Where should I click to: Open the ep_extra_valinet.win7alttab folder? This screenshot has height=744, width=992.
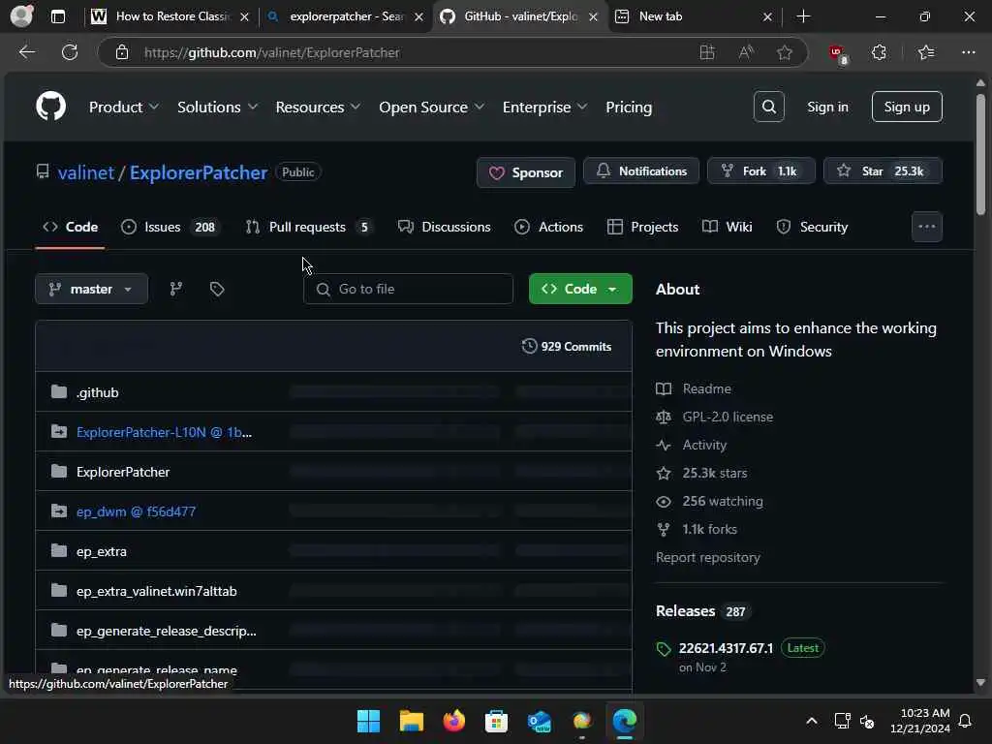[x=156, y=591]
